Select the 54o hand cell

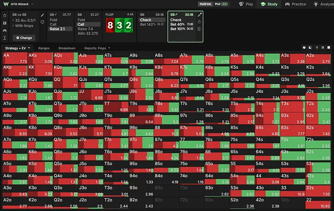[x=242, y=179]
